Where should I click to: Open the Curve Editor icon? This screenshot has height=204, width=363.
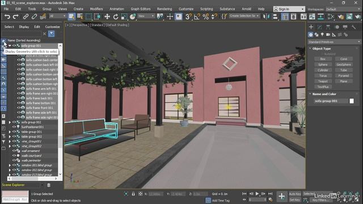(312, 16)
